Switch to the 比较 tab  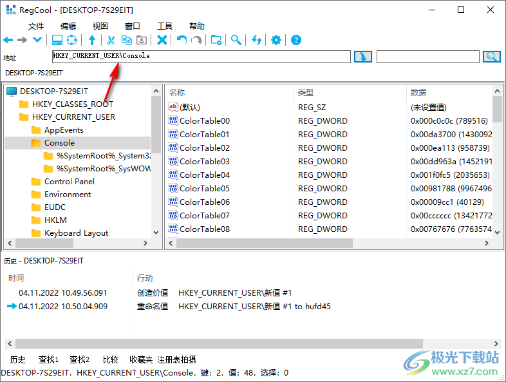[110, 359]
